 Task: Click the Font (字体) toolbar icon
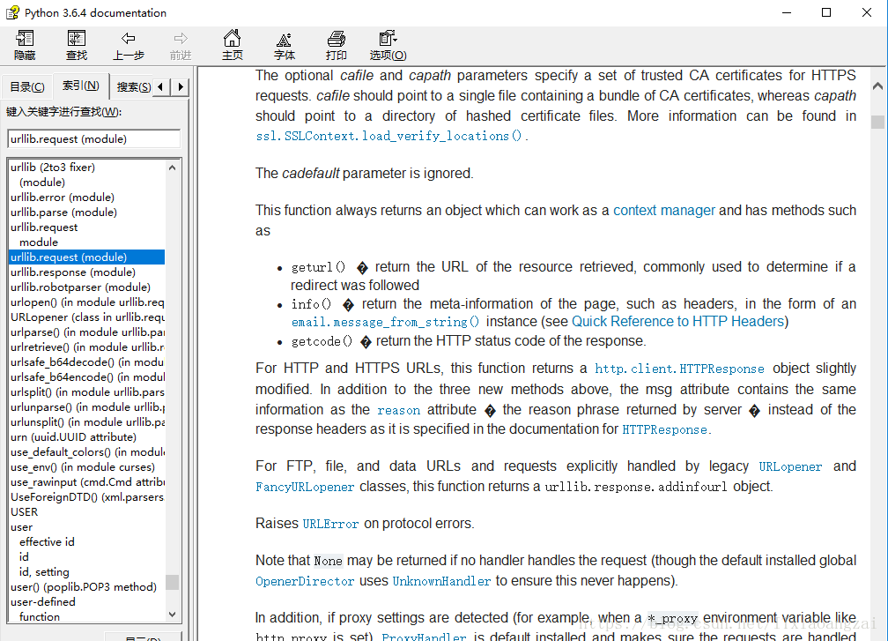(285, 45)
